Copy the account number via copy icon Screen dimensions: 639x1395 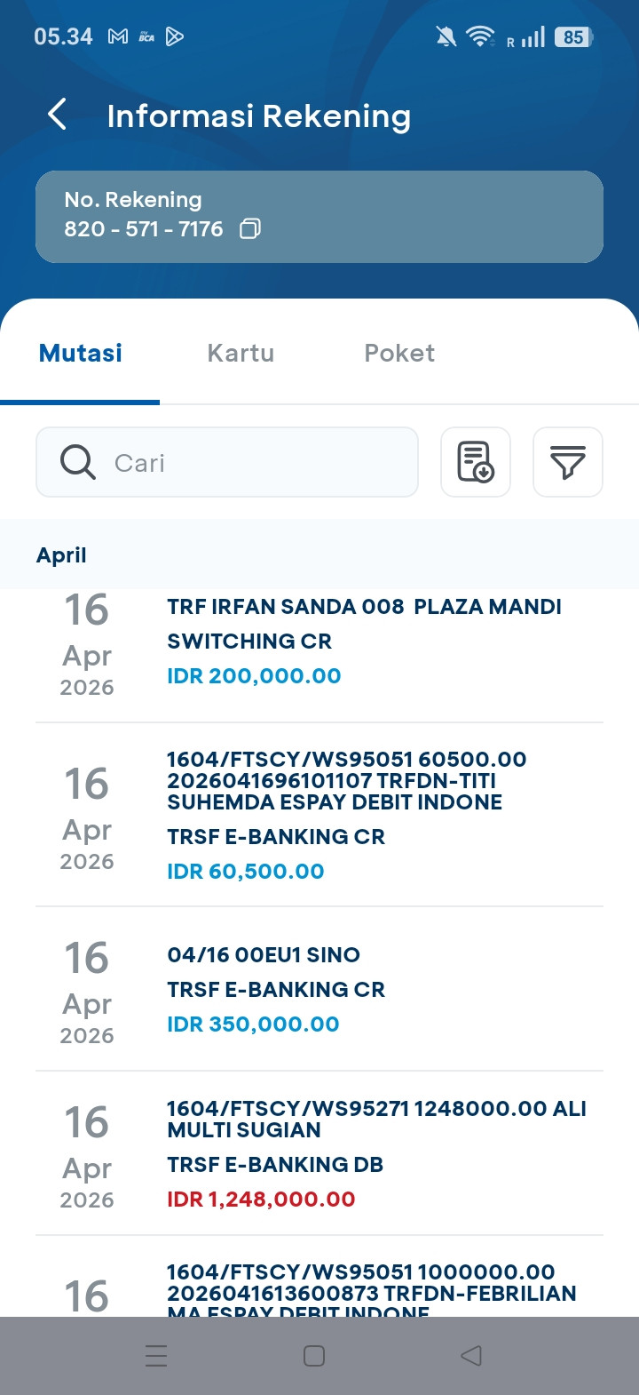[x=250, y=229]
